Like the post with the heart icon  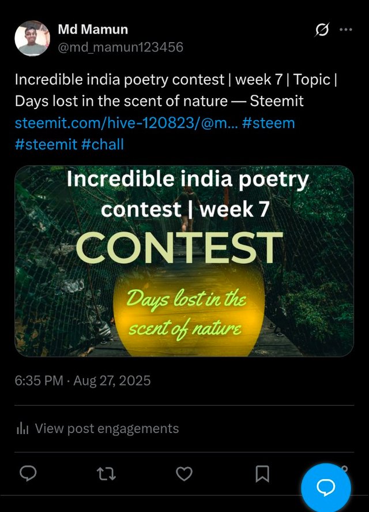(184, 474)
